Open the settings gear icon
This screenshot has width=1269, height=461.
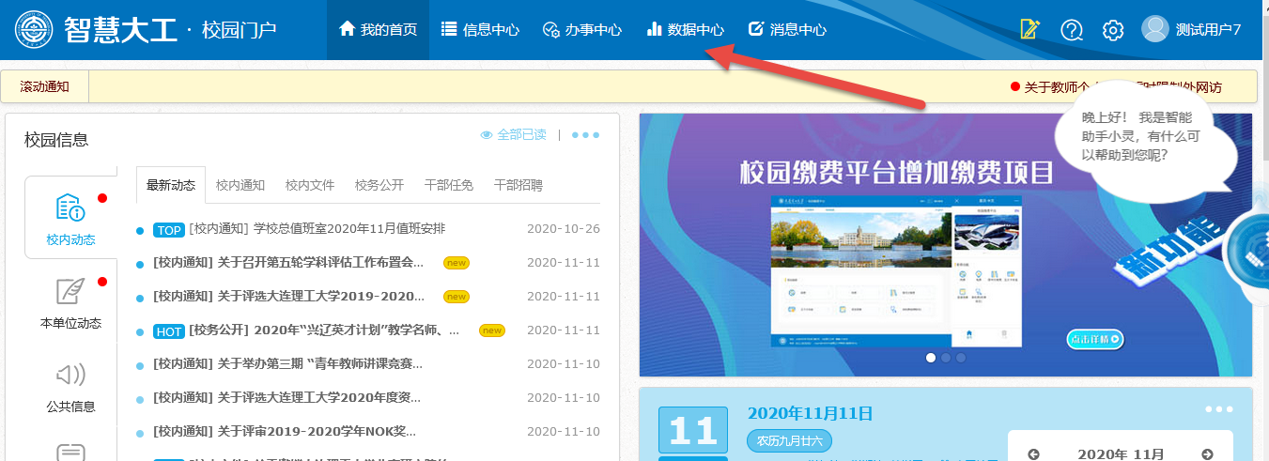(1113, 30)
